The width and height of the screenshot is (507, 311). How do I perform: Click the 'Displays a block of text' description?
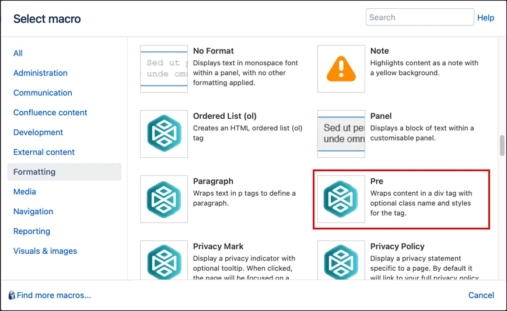[x=422, y=133]
